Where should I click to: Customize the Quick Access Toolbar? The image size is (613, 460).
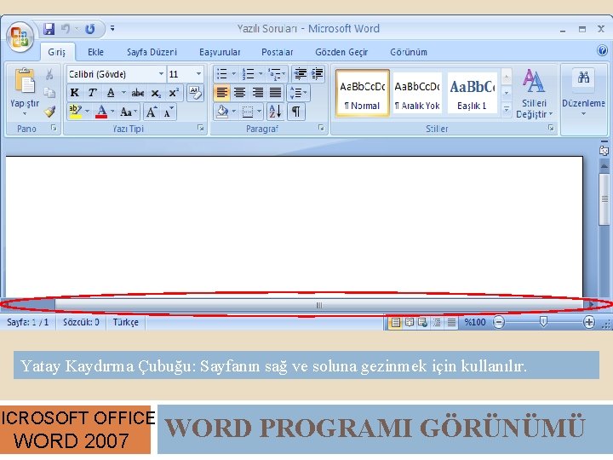click(112, 28)
